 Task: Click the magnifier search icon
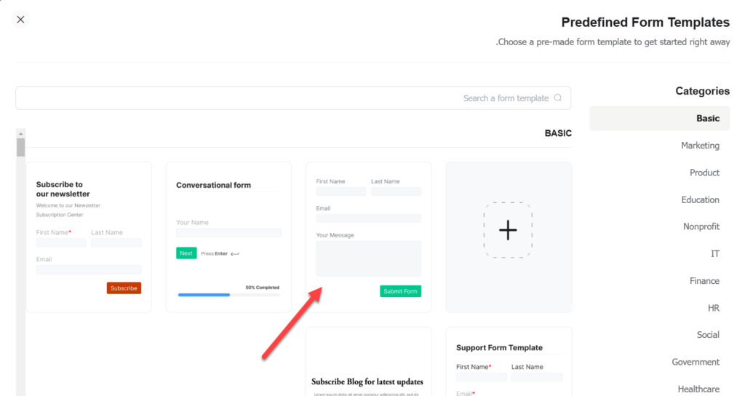[x=558, y=98]
